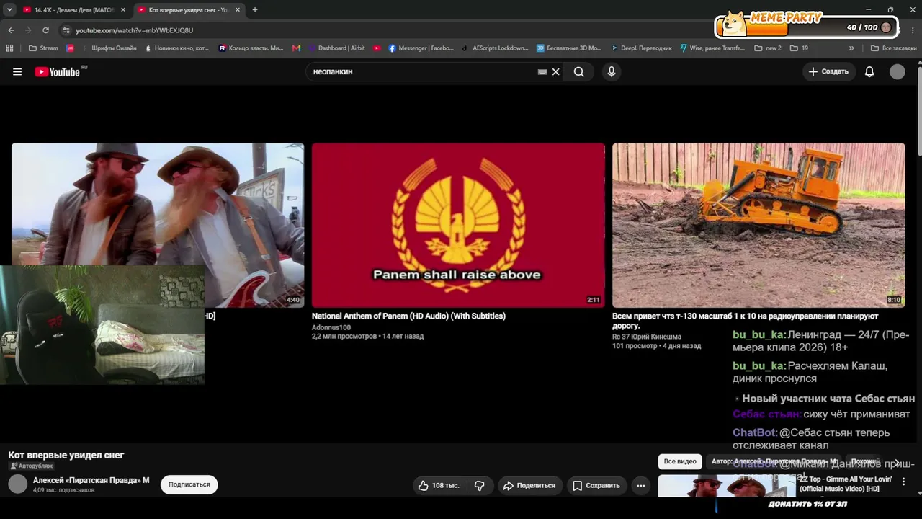Open the Rc 37 Юрий Кинешма channel
Viewport: 922px width, 519px height.
click(x=647, y=337)
